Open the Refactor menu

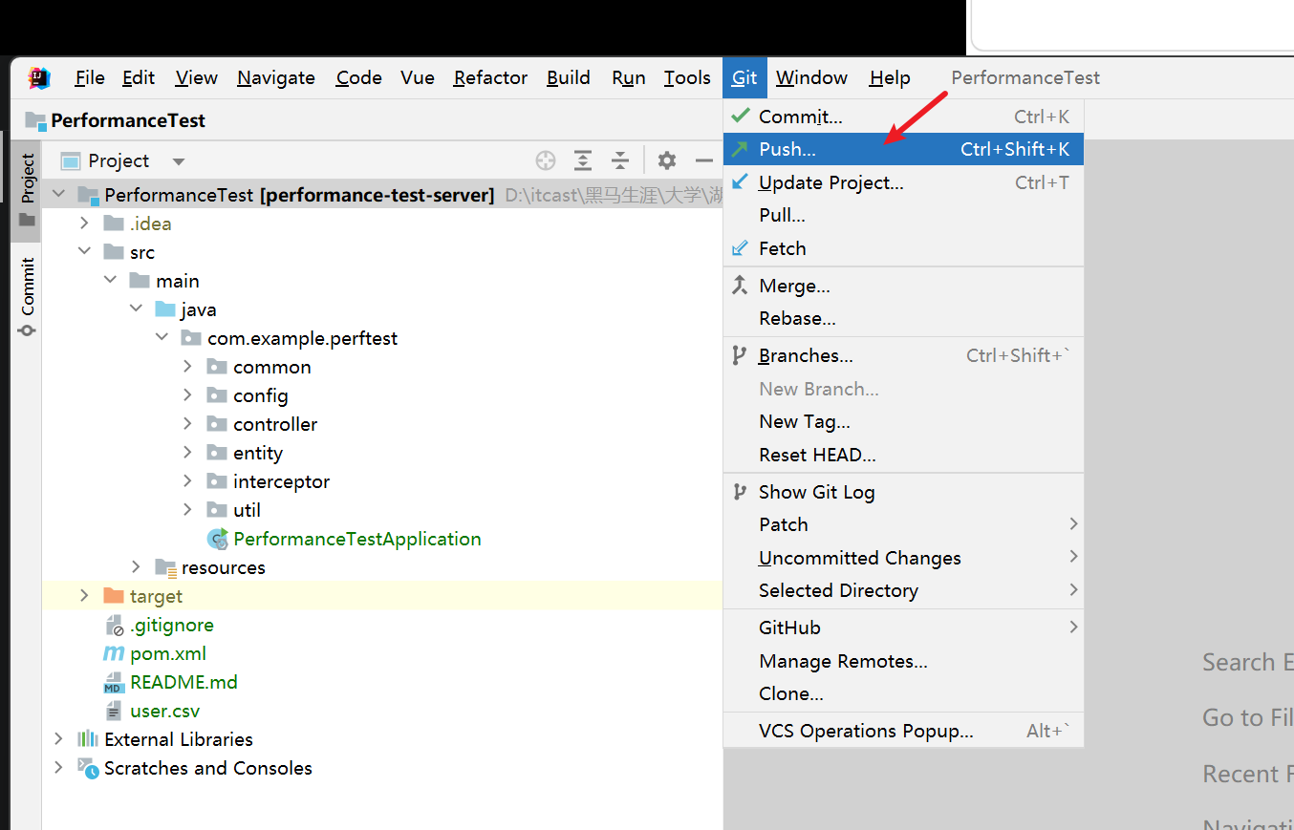coord(490,78)
